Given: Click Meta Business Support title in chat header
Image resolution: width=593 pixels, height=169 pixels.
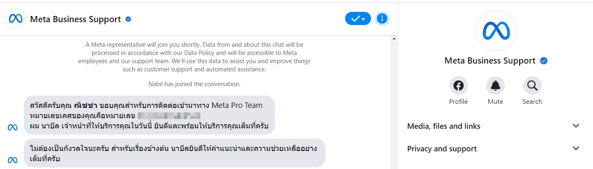Looking at the screenshot, I should (x=76, y=19).
